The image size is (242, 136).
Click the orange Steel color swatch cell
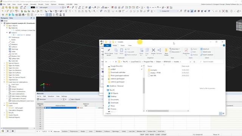click(78, 108)
